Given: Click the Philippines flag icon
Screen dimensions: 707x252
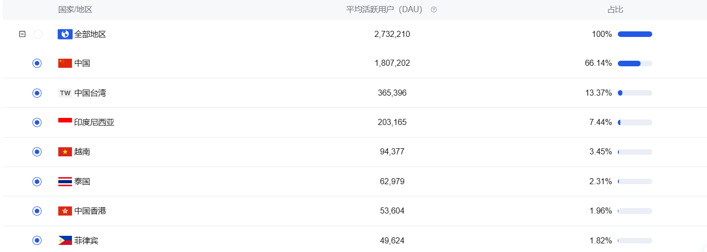Looking at the screenshot, I should [x=65, y=240].
